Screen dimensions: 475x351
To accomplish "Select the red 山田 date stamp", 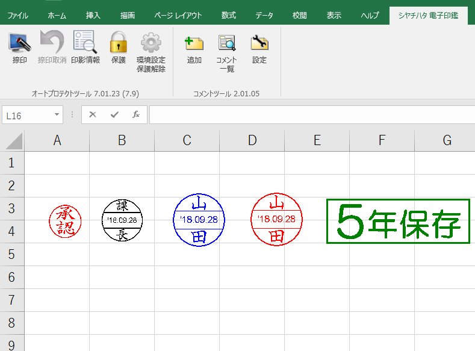I will pyautogui.click(x=276, y=219).
